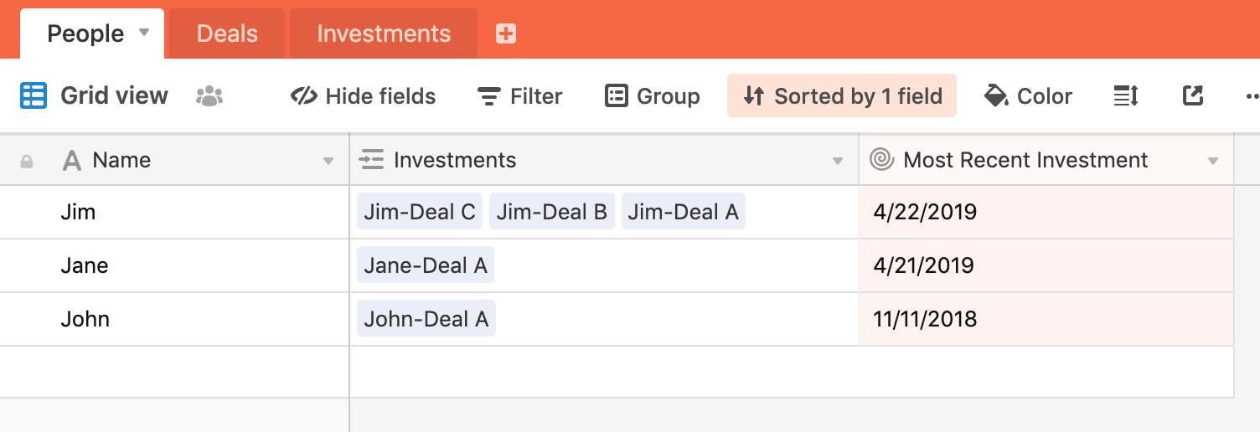Viewport: 1260px width, 432px height.
Task: Open the People tab dropdown arrow
Action: (144, 33)
